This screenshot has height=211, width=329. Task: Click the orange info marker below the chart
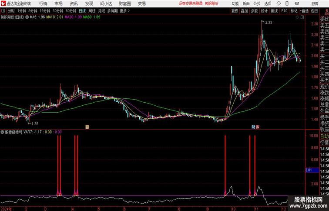point(87,127)
